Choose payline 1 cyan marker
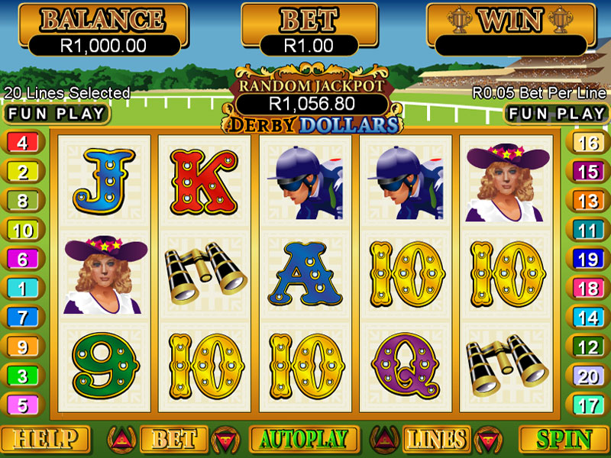The height and width of the screenshot is (458, 611). click(23, 289)
